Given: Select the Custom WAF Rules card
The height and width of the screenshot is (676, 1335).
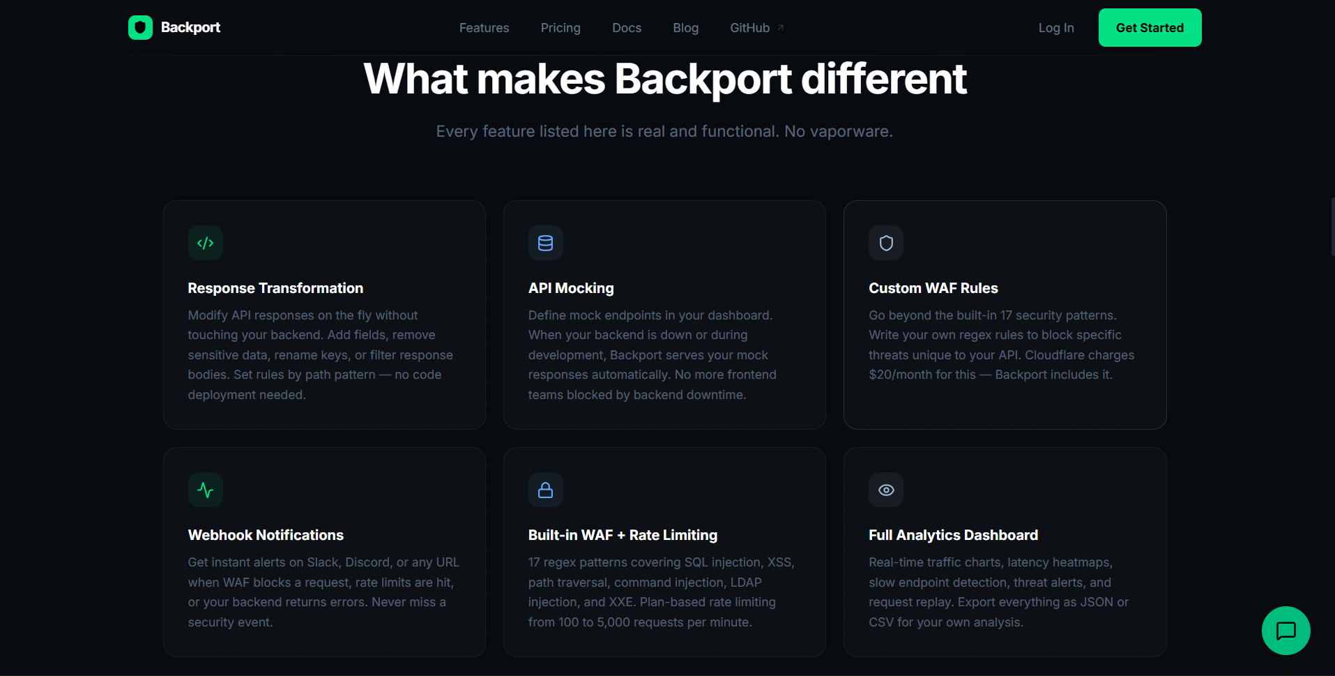Looking at the screenshot, I should [1004, 314].
